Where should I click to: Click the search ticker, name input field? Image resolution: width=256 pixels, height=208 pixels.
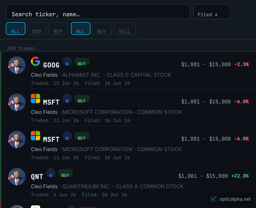[x=98, y=12]
